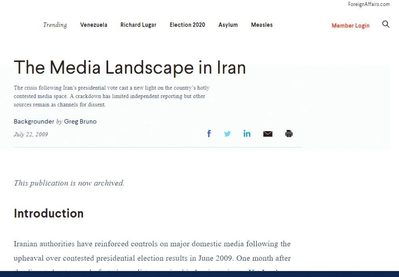Image resolution: width=399 pixels, height=277 pixels.
Task: Print the article with the printer icon
Action: tap(289, 134)
